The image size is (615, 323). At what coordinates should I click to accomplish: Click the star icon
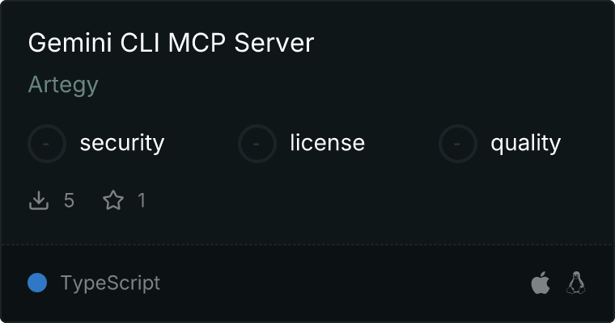point(113,200)
